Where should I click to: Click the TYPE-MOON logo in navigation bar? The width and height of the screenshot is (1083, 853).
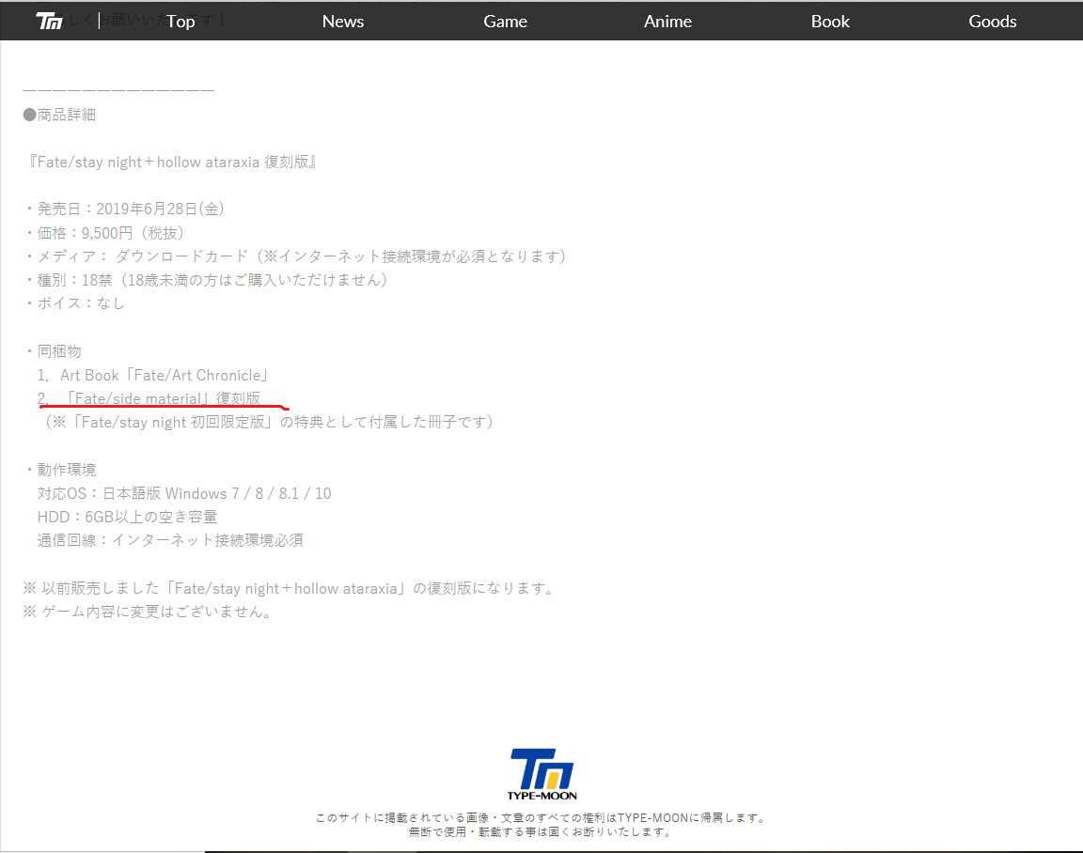point(49,21)
